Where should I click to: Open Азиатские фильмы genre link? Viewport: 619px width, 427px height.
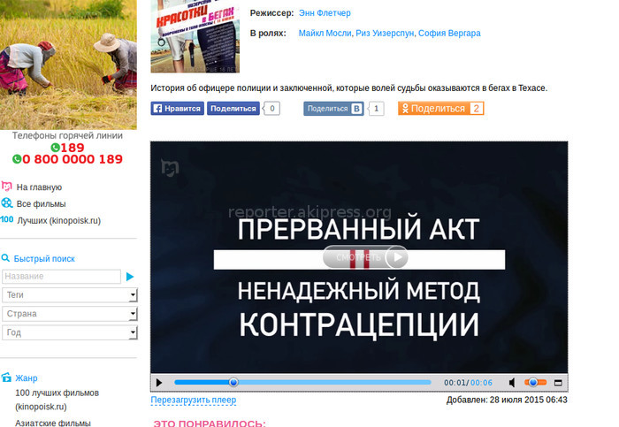click(53, 423)
